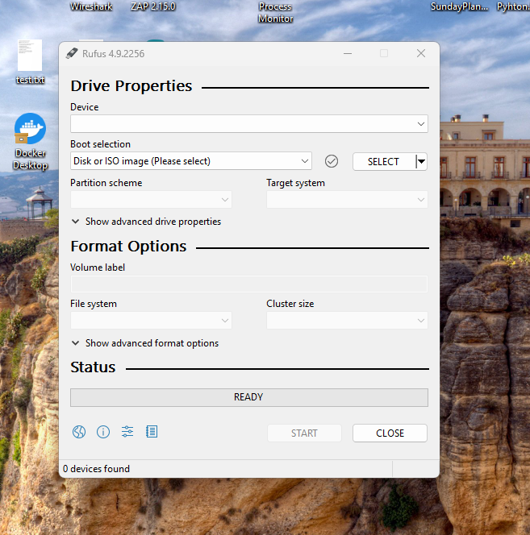The image size is (530, 535).
Task: Click the READY status progress bar
Action: [x=248, y=397]
